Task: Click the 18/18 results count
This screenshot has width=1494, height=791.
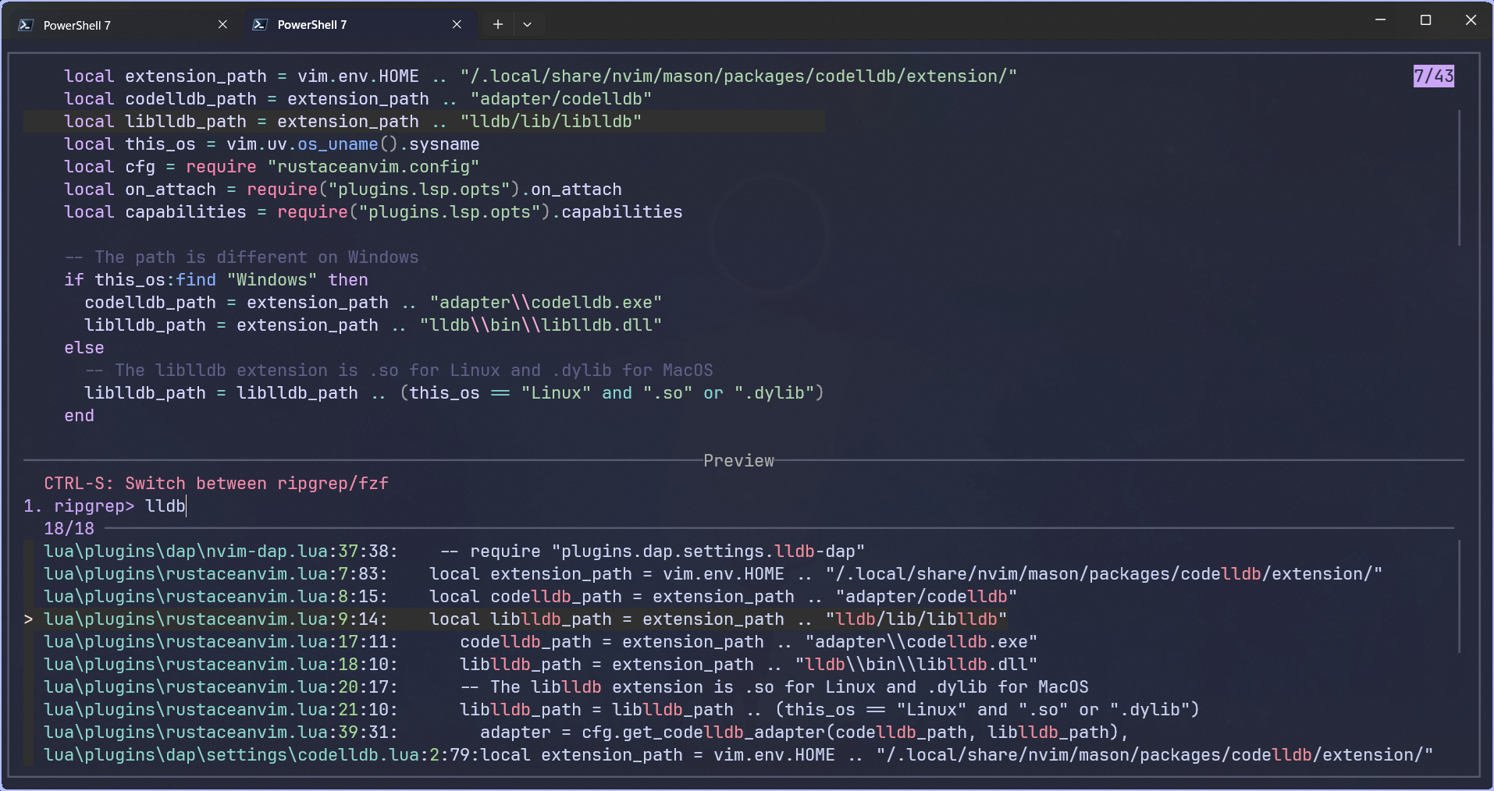Action: point(68,528)
